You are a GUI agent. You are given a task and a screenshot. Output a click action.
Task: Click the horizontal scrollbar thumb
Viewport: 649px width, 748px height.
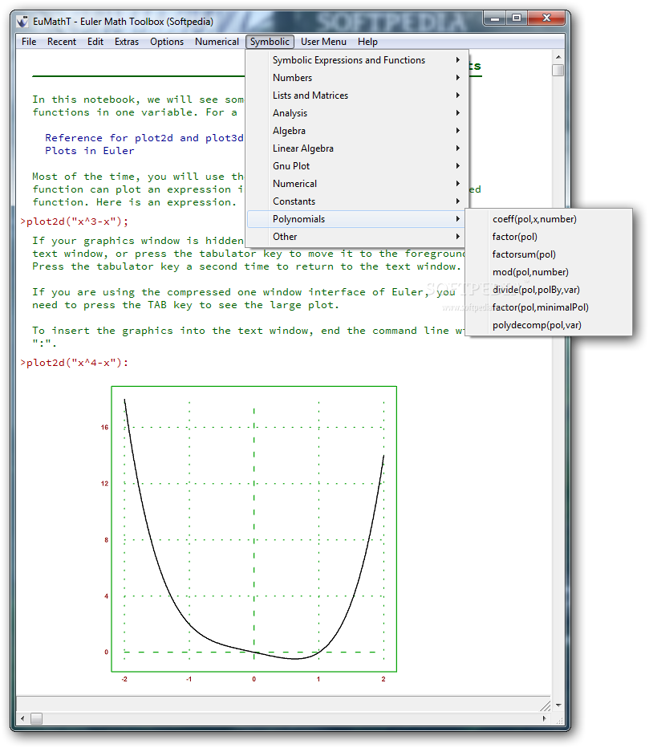37,718
